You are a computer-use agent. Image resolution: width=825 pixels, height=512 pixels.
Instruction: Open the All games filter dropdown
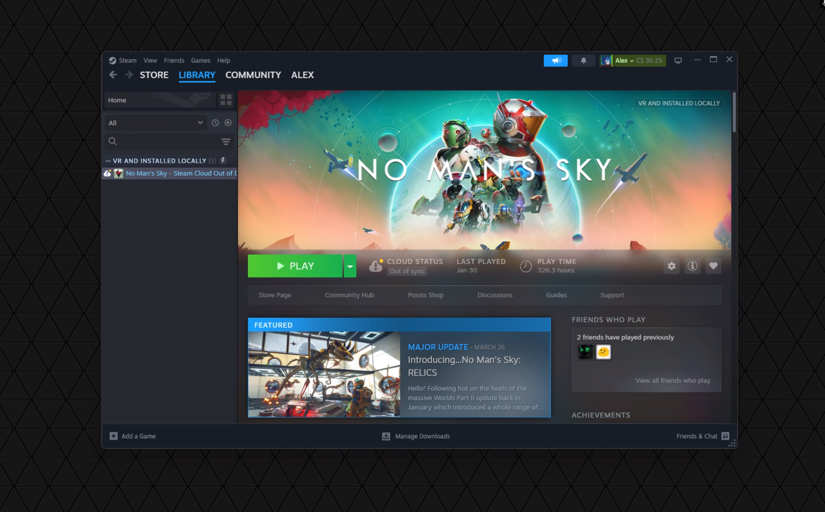[155, 123]
